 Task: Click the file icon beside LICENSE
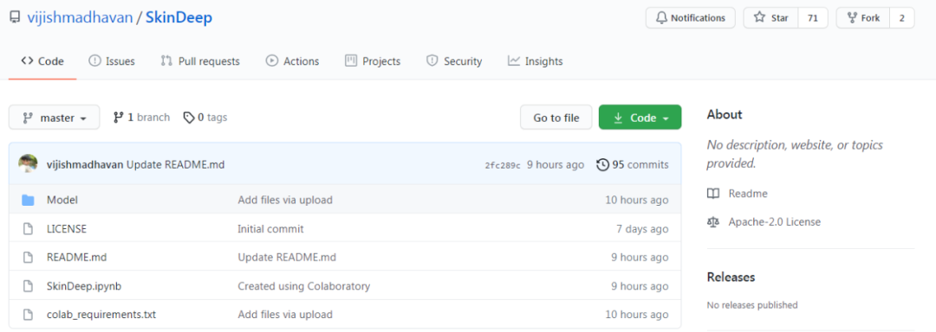(28, 228)
